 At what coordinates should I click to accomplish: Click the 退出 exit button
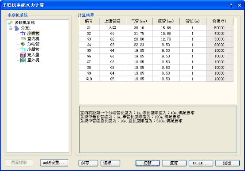pyautogui.click(x=227, y=163)
